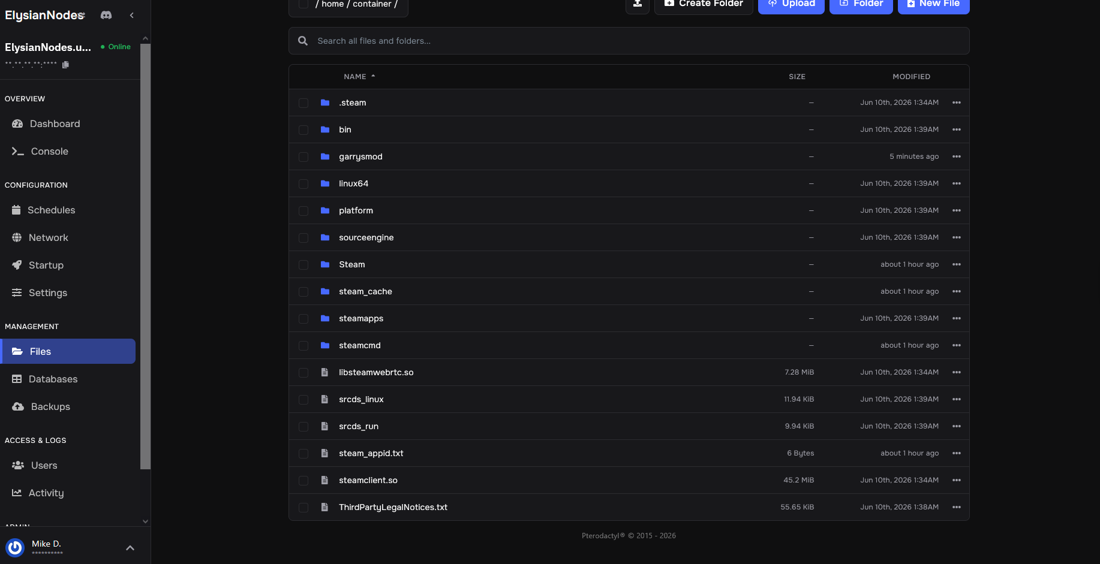The image size is (1100, 564).
Task: Open the Dashboard page
Action: 68,123
